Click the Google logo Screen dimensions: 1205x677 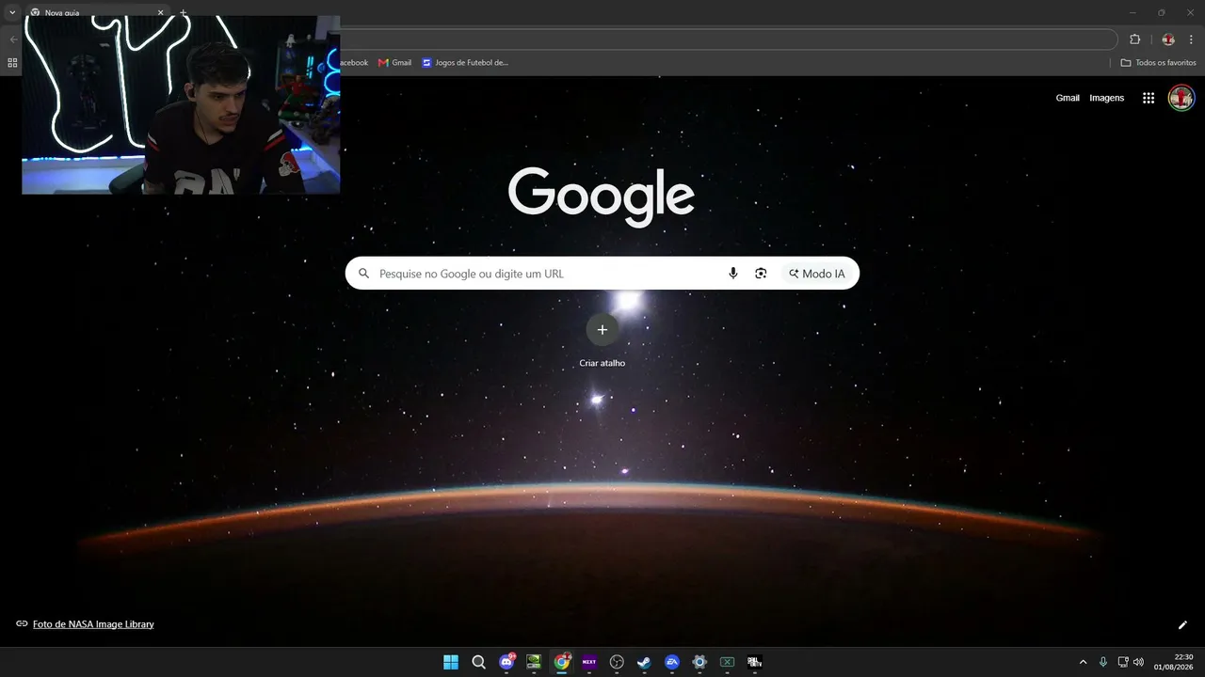tap(602, 197)
